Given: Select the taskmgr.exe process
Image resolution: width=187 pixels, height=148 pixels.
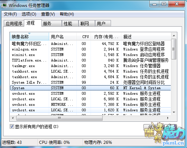Looking at the screenshot, I should point(91,66).
